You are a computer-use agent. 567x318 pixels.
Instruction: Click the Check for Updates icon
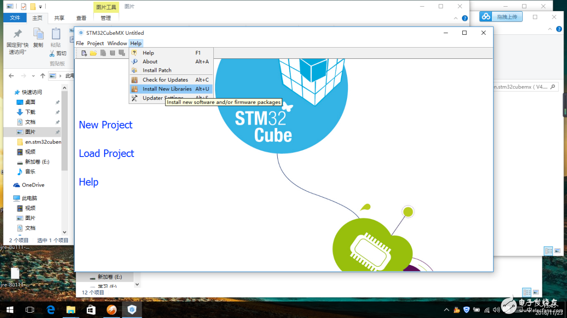tap(134, 80)
